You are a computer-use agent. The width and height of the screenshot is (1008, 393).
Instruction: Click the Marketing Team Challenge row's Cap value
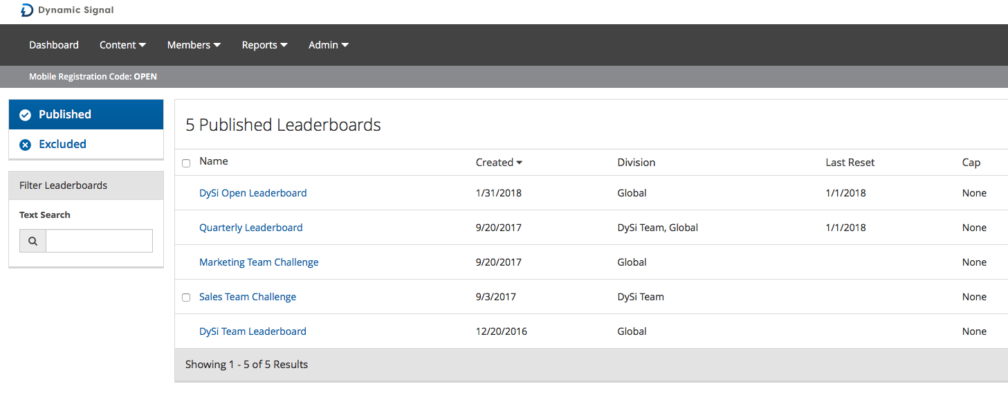(x=974, y=262)
